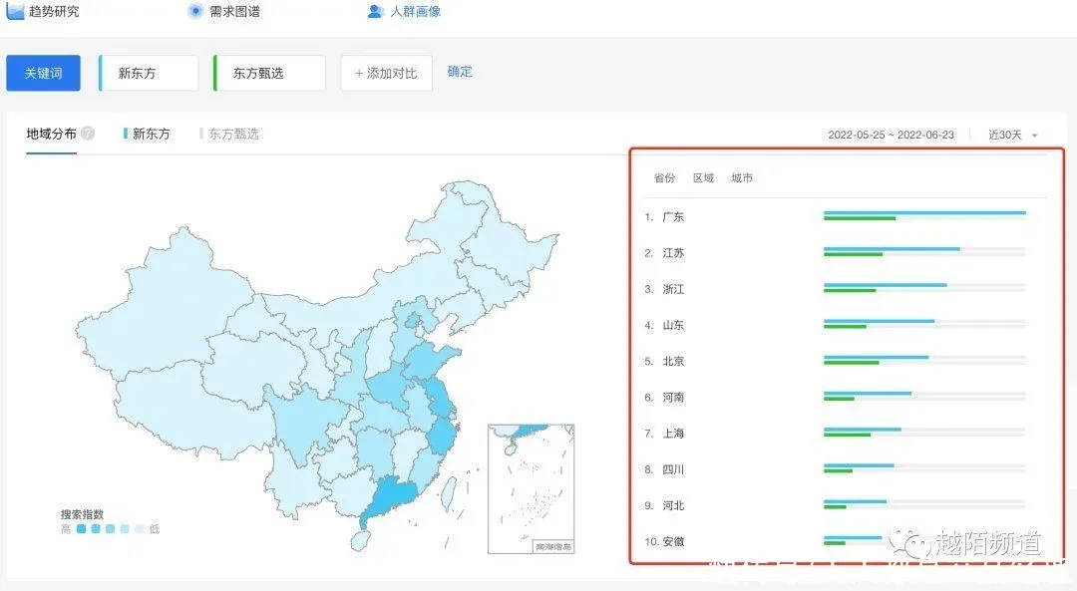Click the 人群画像 person icon
This screenshot has height=591, width=1077.
pyautogui.click(x=375, y=11)
